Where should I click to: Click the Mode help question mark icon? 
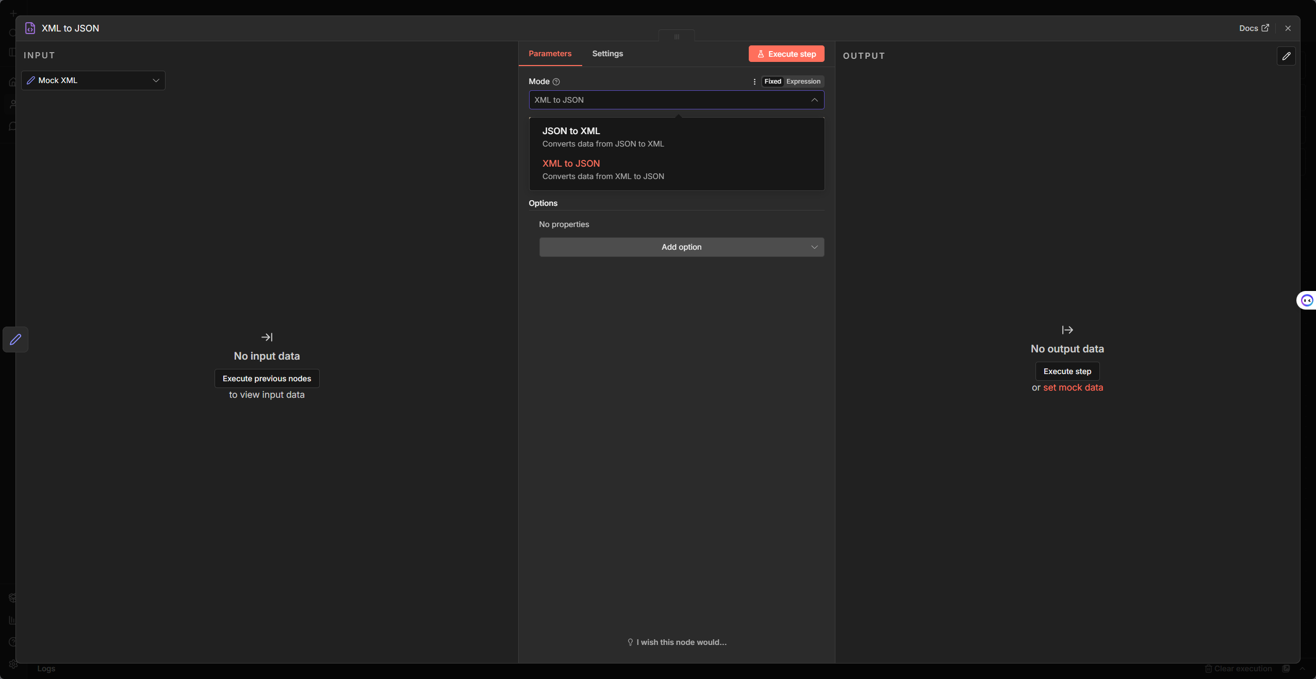(x=556, y=82)
